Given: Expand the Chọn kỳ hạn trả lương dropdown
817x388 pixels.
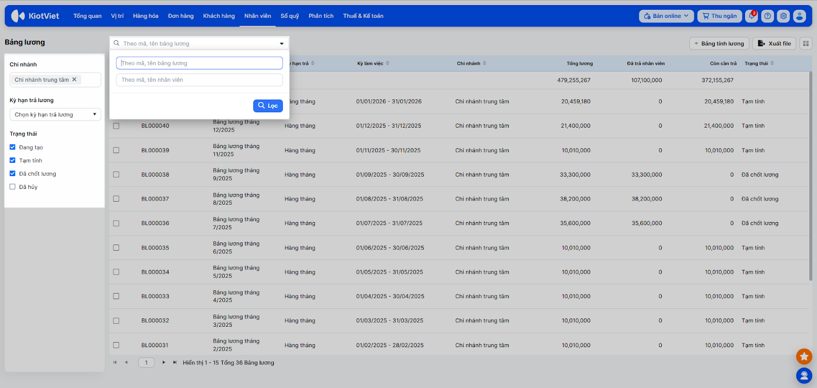Looking at the screenshot, I should click(x=55, y=115).
